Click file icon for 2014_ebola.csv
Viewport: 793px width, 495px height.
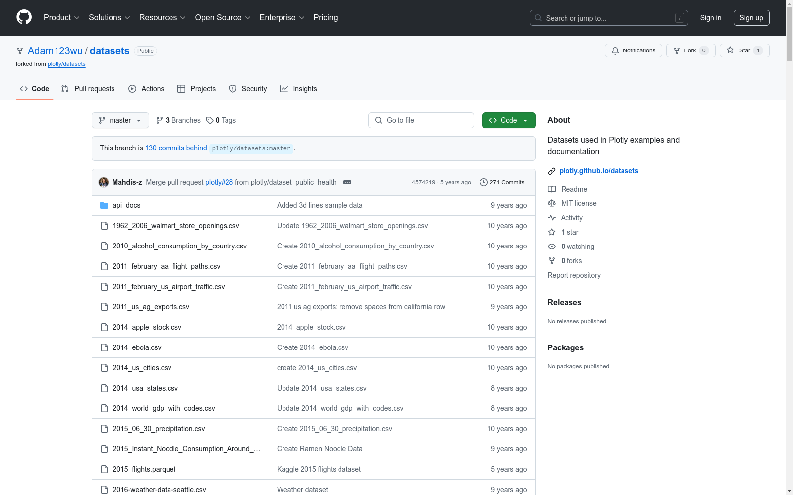(104, 347)
